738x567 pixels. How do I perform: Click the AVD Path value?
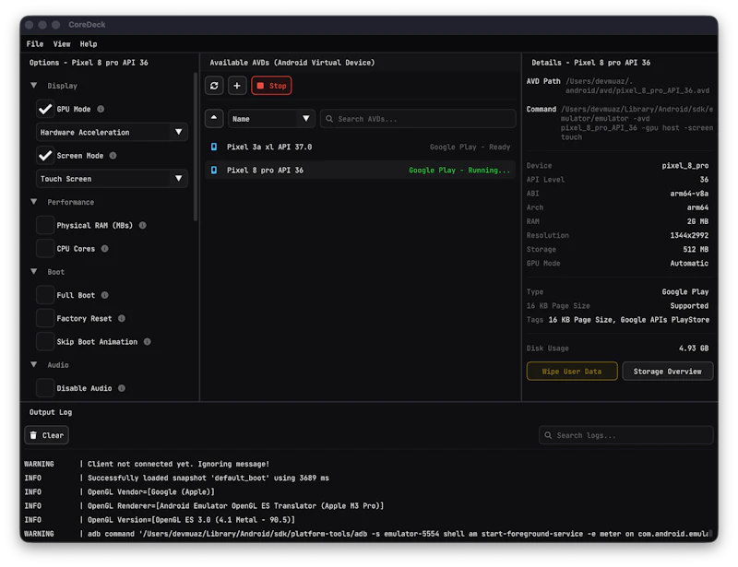[x=637, y=86]
